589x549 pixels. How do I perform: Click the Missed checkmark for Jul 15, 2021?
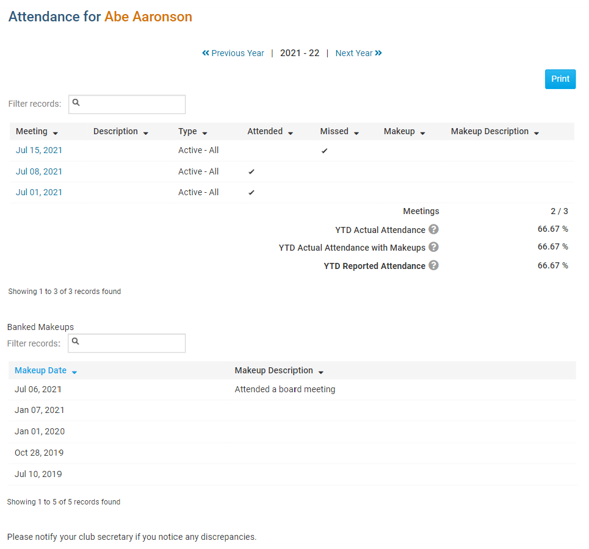(324, 151)
